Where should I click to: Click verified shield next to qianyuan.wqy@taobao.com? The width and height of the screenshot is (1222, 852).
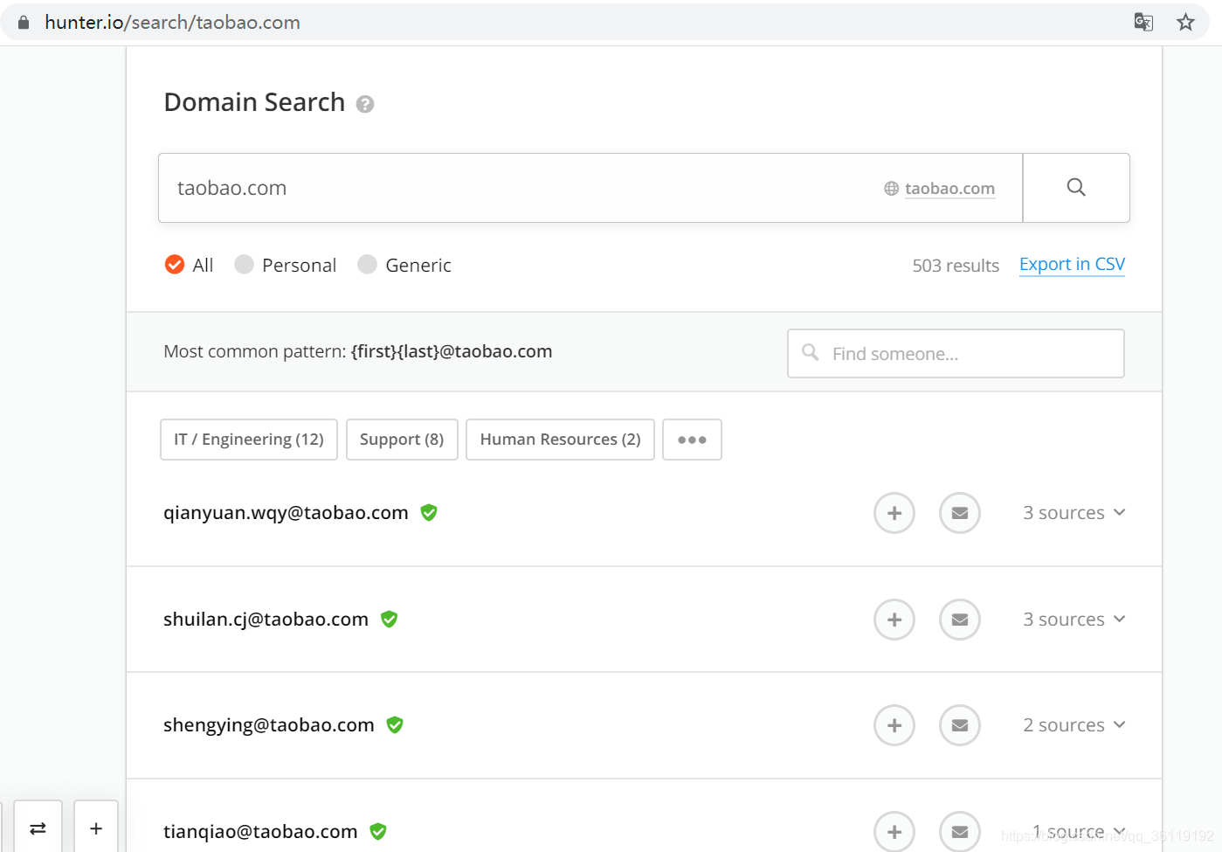[x=429, y=513]
